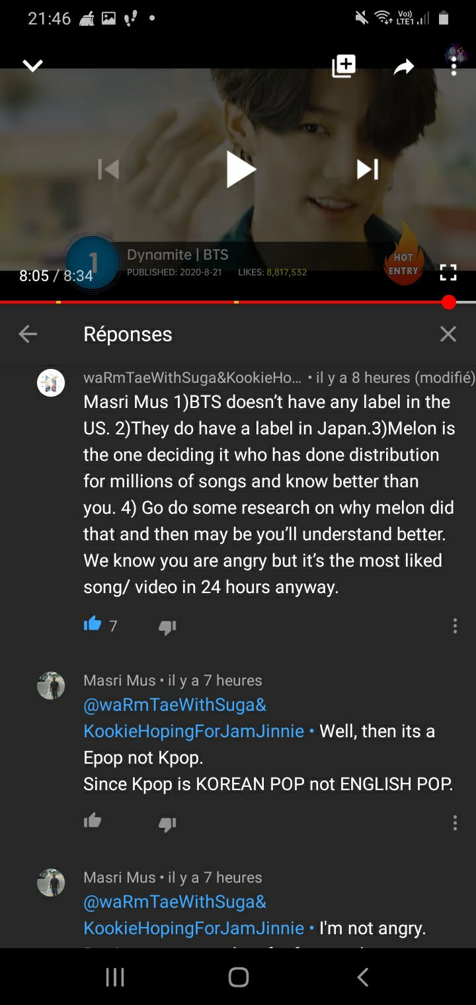Play the paused video
The image size is (476, 1005).
pos(240,169)
